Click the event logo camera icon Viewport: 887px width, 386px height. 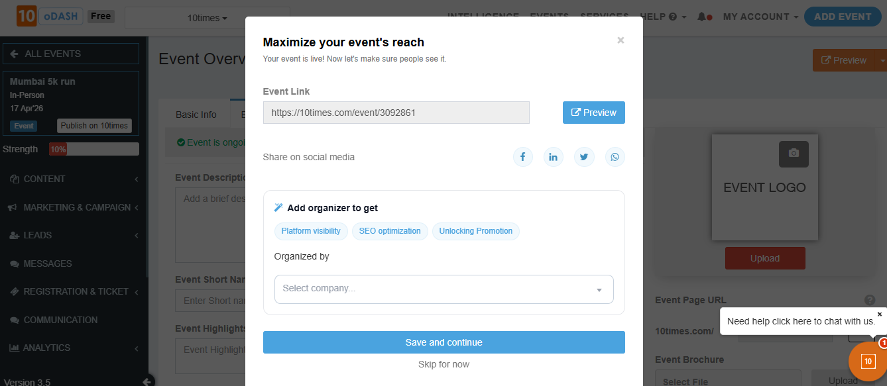pos(794,153)
